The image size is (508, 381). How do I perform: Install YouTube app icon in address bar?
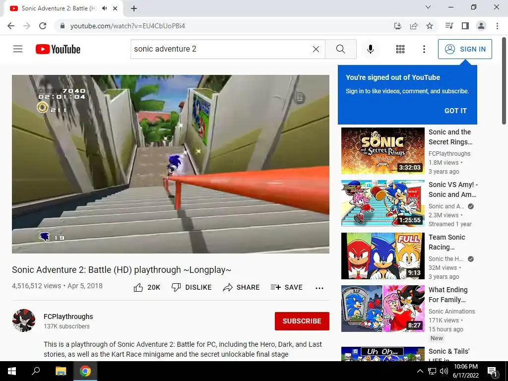pyautogui.click(x=397, y=26)
